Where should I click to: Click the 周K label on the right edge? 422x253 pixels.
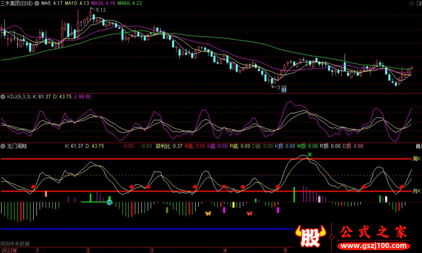point(416,159)
